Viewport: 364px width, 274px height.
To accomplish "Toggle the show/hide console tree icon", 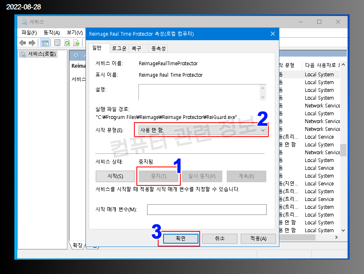I will 45,43.
